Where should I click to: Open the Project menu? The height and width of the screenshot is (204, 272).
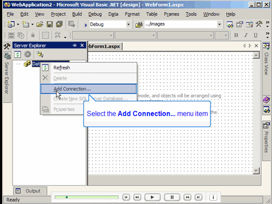(x=58, y=14)
